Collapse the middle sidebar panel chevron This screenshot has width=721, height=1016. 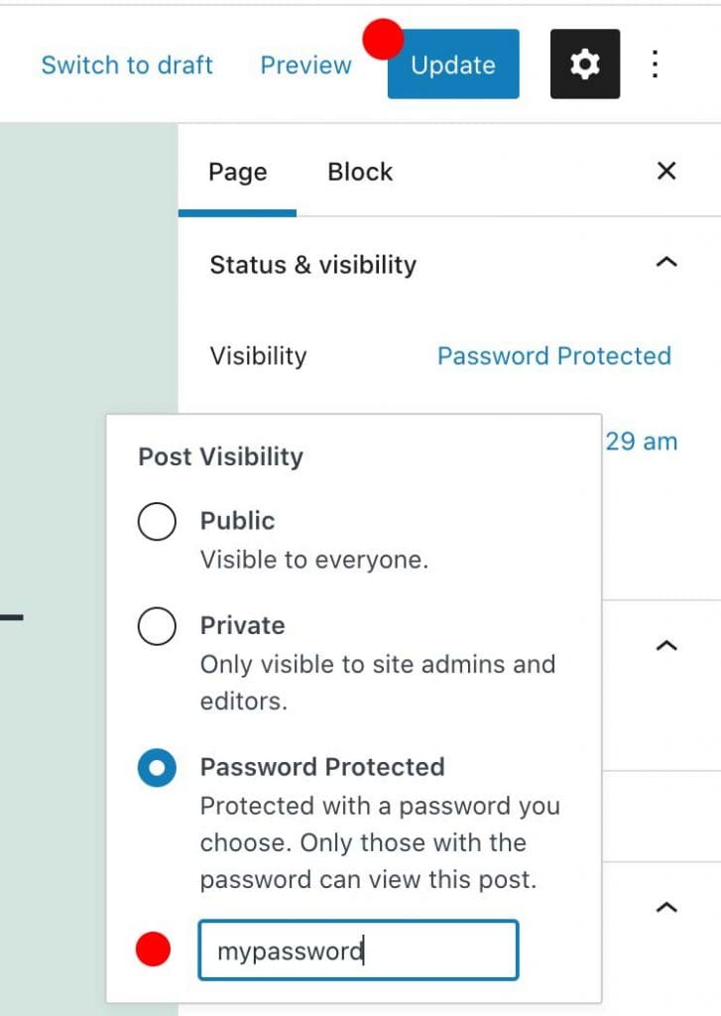pos(666,645)
